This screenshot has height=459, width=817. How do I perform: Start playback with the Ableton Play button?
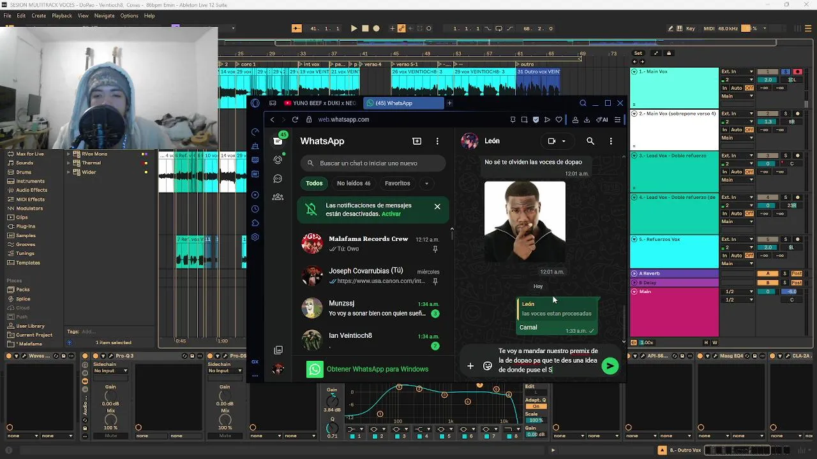354,29
